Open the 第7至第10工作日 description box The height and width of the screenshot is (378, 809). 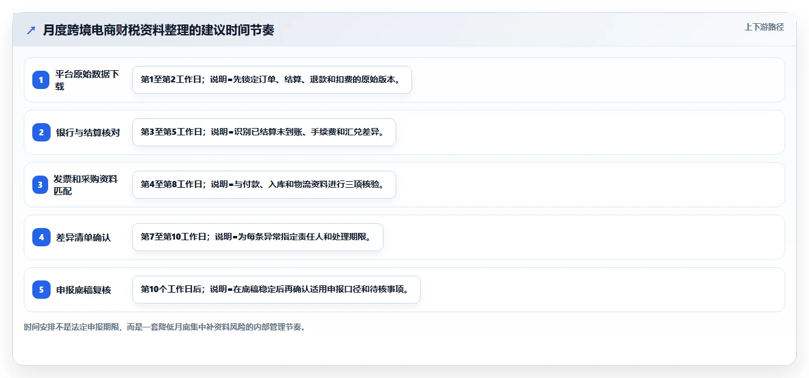click(x=257, y=237)
